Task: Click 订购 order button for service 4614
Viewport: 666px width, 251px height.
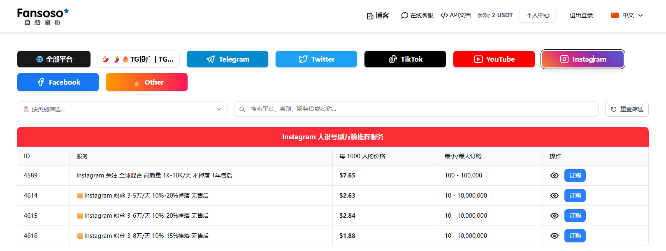Action: [x=575, y=196]
